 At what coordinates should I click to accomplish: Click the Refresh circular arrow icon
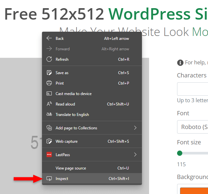coord(49,59)
